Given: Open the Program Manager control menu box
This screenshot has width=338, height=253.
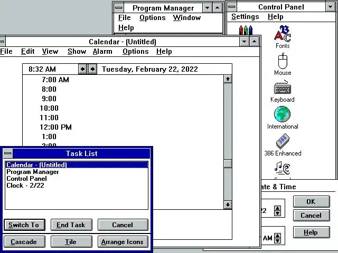Looking at the screenshot, I should pos(119,8).
